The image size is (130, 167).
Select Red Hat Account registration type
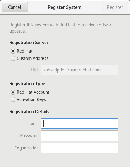[13, 92]
